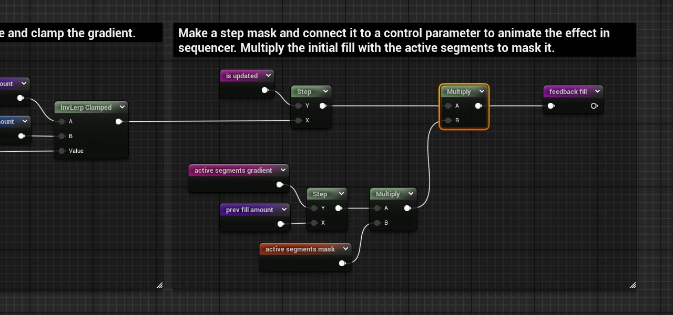Click output pin of the prev fill amount node

click(281, 224)
